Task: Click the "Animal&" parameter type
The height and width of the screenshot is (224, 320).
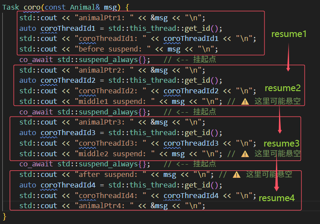Action: tap(85, 7)
